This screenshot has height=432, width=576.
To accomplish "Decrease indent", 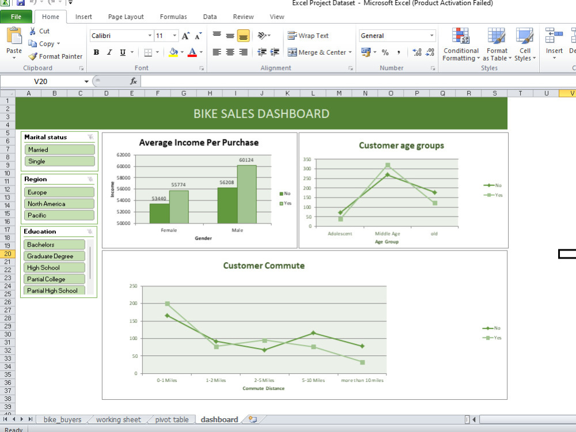I will [262, 52].
